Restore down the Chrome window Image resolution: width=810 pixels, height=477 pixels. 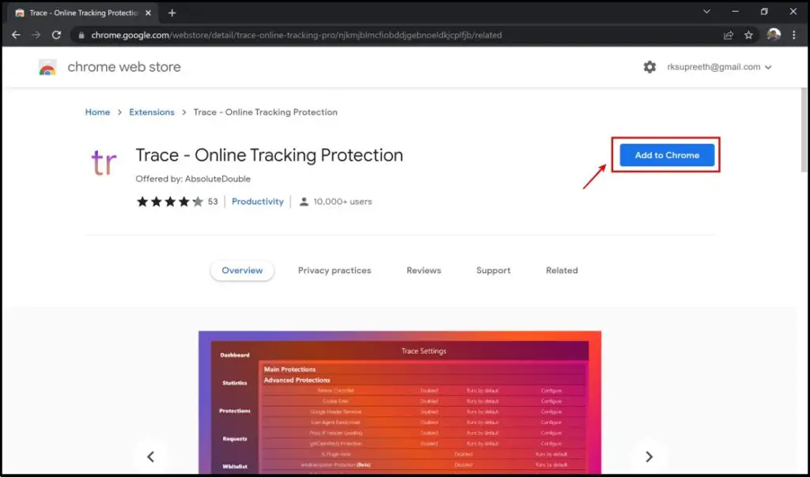764,11
